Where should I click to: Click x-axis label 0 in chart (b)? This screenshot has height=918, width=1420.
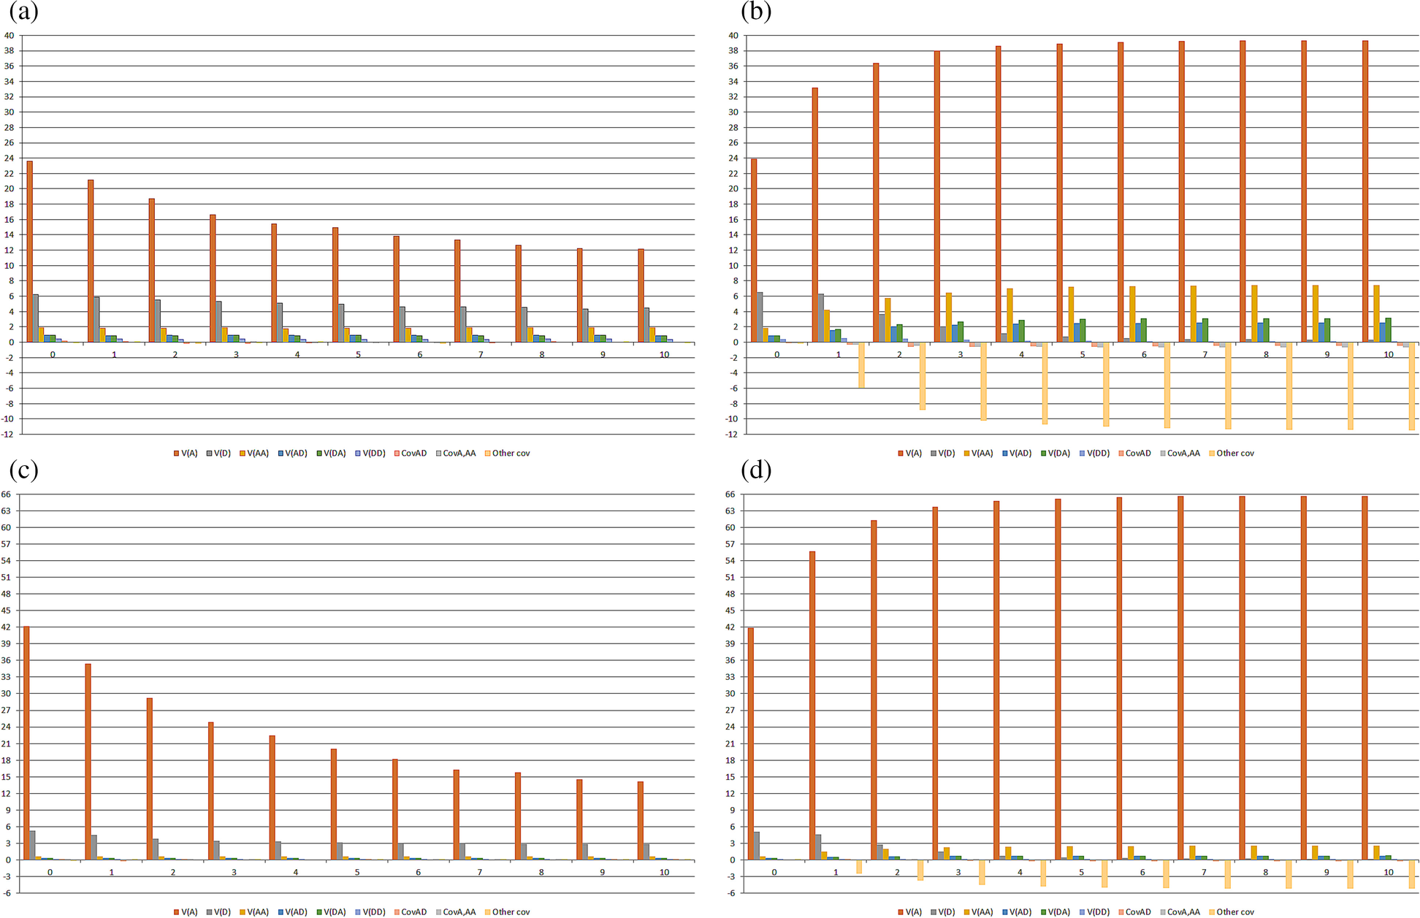coord(777,355)
